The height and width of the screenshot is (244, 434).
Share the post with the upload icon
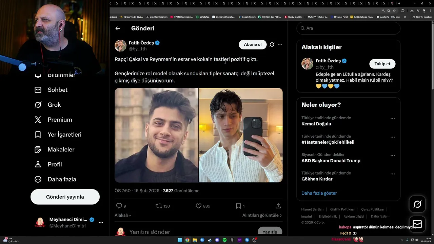click(x=278, y=206)
